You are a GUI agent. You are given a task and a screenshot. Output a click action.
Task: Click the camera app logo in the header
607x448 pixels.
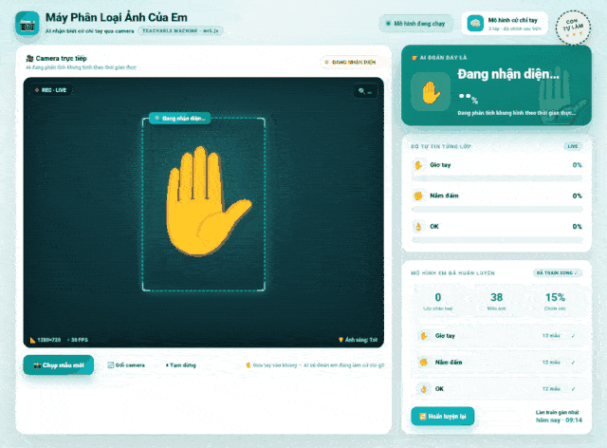pyautogui.click(x=28, y=23)
